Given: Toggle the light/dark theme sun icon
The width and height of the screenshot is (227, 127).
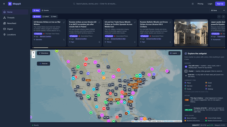Looking at the screenshot, I should pos(193,4).
